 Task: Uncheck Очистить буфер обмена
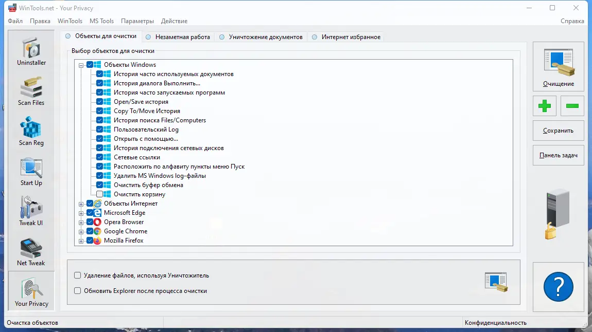point(100,185)
